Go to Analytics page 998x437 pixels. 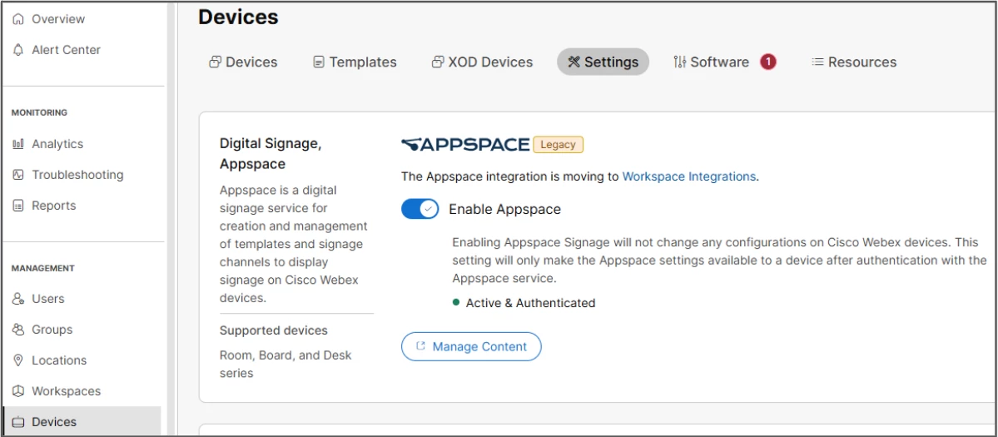pos(57,144)
